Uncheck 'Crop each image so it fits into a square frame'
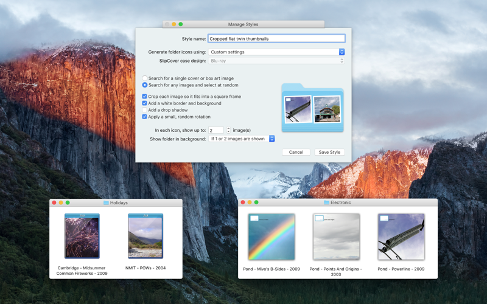487x304 pixels. (x=144, y=97)
